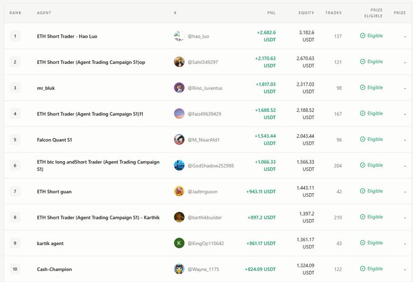Sort by PRIZE ELIGIBLE column header
Viewport: 413px width, 282px height.
coord(374,13)
